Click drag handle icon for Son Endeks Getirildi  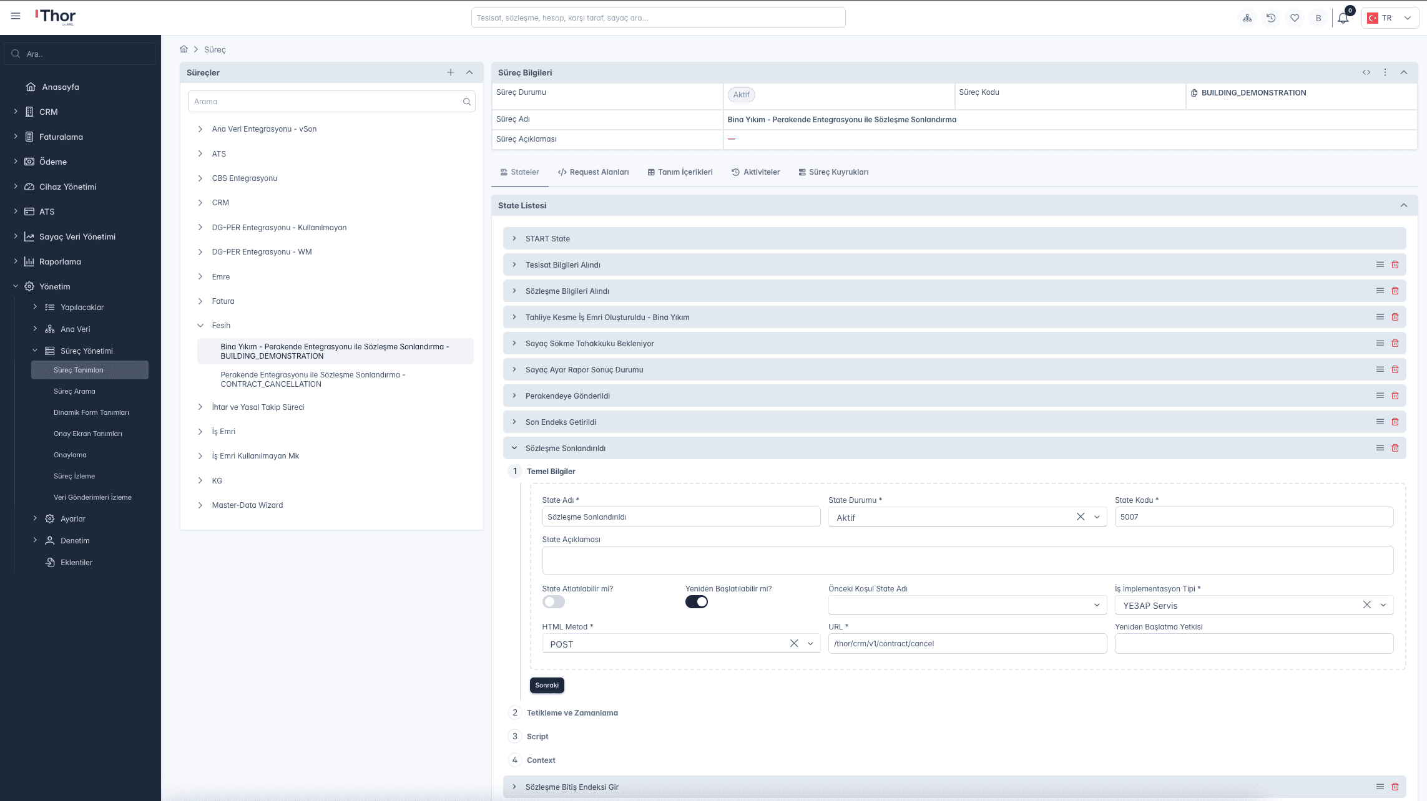pyautogui.click(x=1380, y=422)
